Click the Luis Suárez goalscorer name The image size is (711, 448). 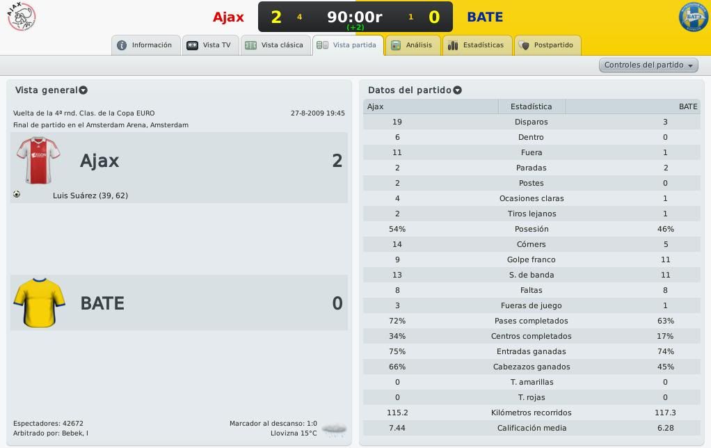[x=90, y=195]
